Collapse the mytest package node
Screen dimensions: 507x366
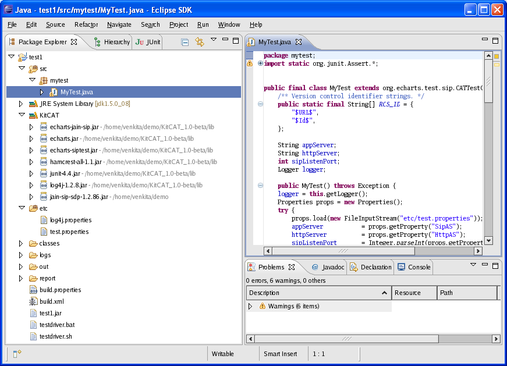[33, 80]
